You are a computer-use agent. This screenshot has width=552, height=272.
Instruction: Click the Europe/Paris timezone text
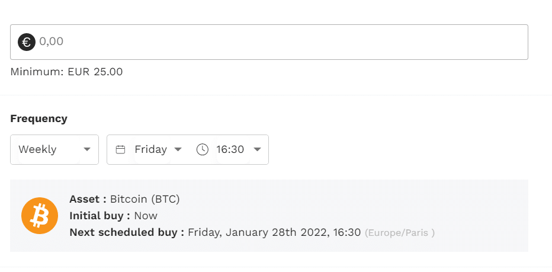[400, 233]
